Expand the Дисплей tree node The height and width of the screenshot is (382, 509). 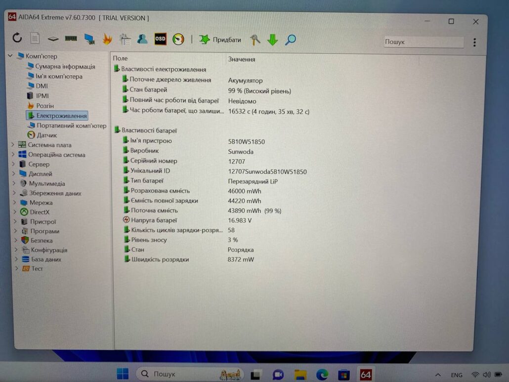pos(14,173)
